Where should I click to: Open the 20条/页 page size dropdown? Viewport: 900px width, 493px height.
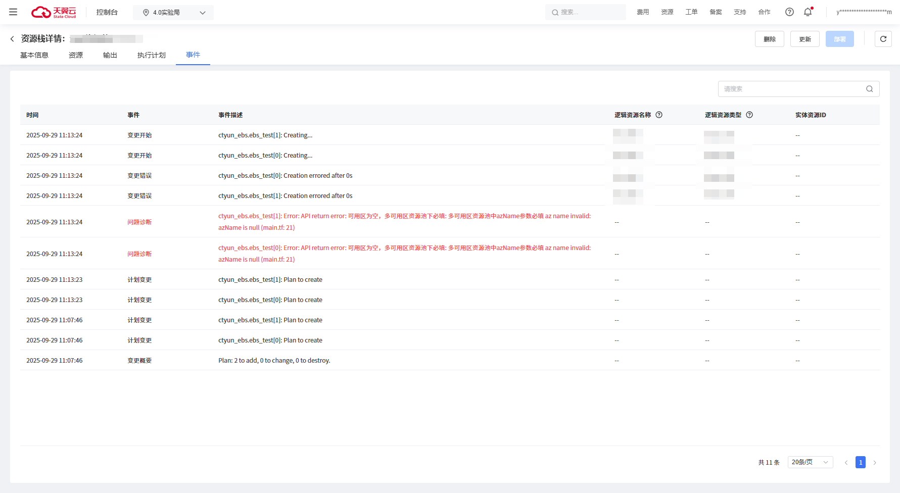coord(810,462)
